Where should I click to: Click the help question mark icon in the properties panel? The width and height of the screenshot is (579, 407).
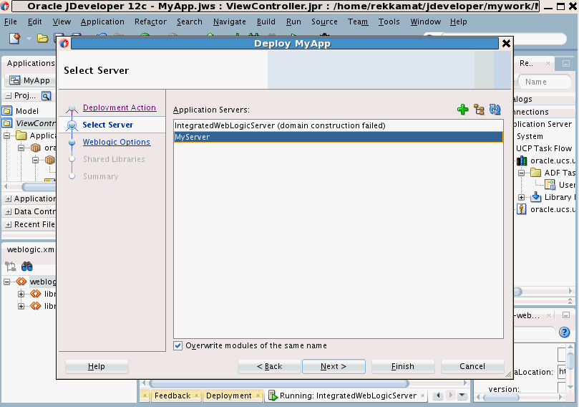(x=564, y=332)
